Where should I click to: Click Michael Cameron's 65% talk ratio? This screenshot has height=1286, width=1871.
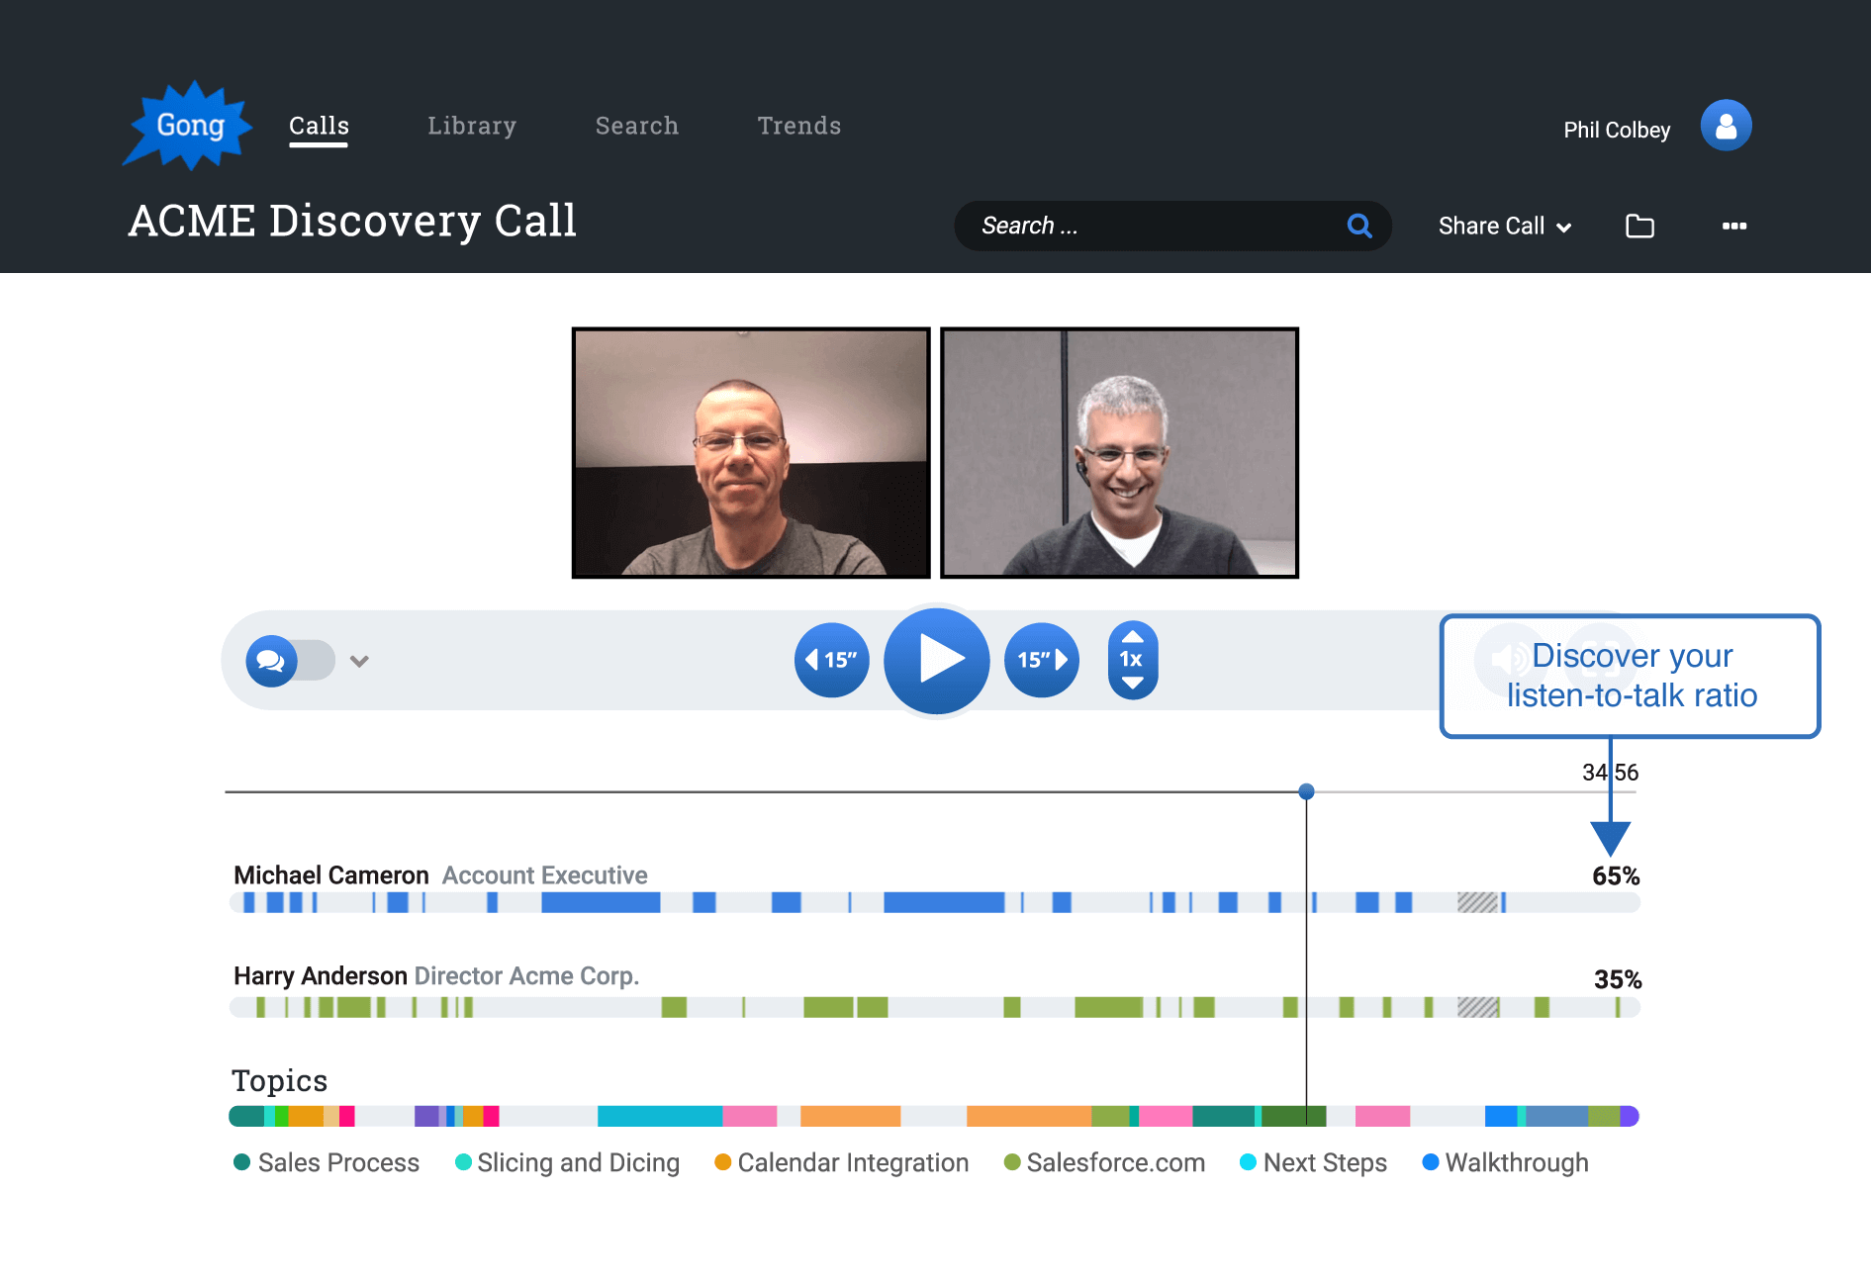[1616, 876]
